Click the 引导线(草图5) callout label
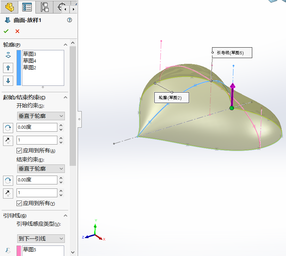Viewport: 286px width, 256px height. coord(232,53)
